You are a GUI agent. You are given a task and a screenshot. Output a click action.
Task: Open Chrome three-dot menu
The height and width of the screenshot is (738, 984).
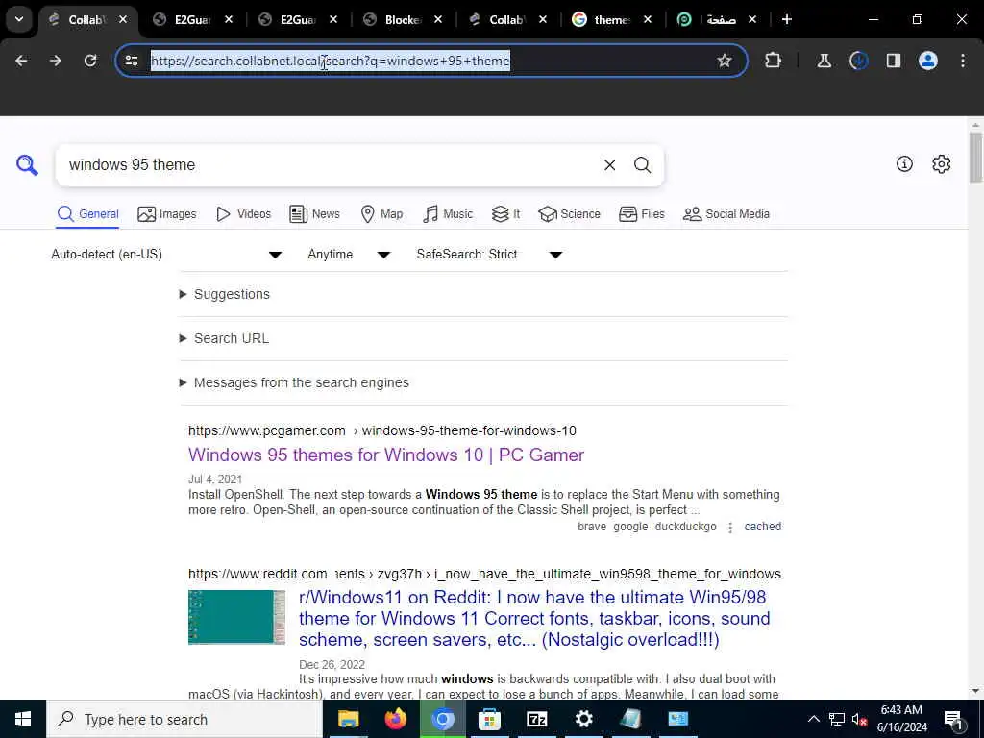pyautogui.click(x=963, y=61)
